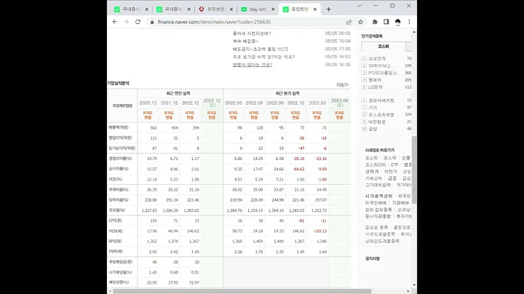This screenshot has width=524, height=294.
Task: Open the Chrome profile avatar
Action: tap(397, 22)
